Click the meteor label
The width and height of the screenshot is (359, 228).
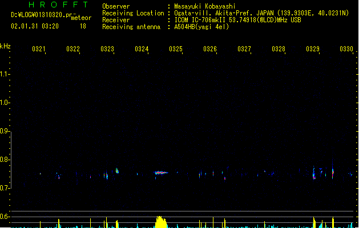[x=81, y=18]
